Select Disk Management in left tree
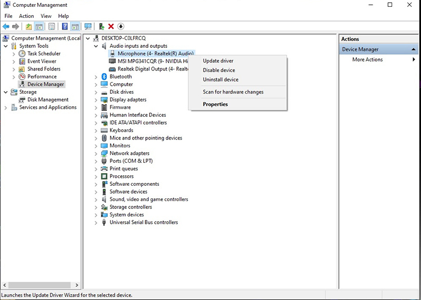 tap(48, 99)
